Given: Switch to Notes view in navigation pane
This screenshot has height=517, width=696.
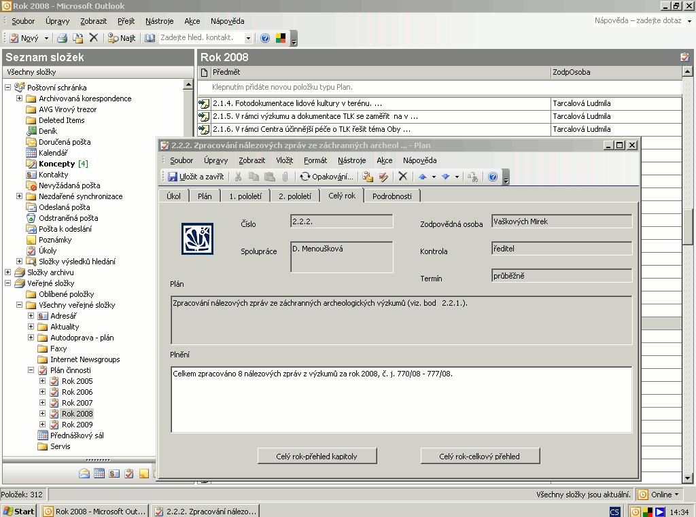Looking at the screenshot, I should click(x=144, y=474).
